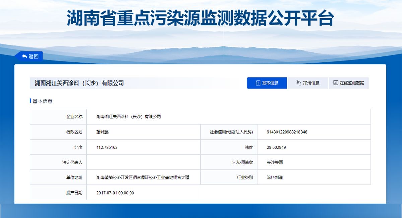Click the 企业名称 label cell

[x=58, y=117]
